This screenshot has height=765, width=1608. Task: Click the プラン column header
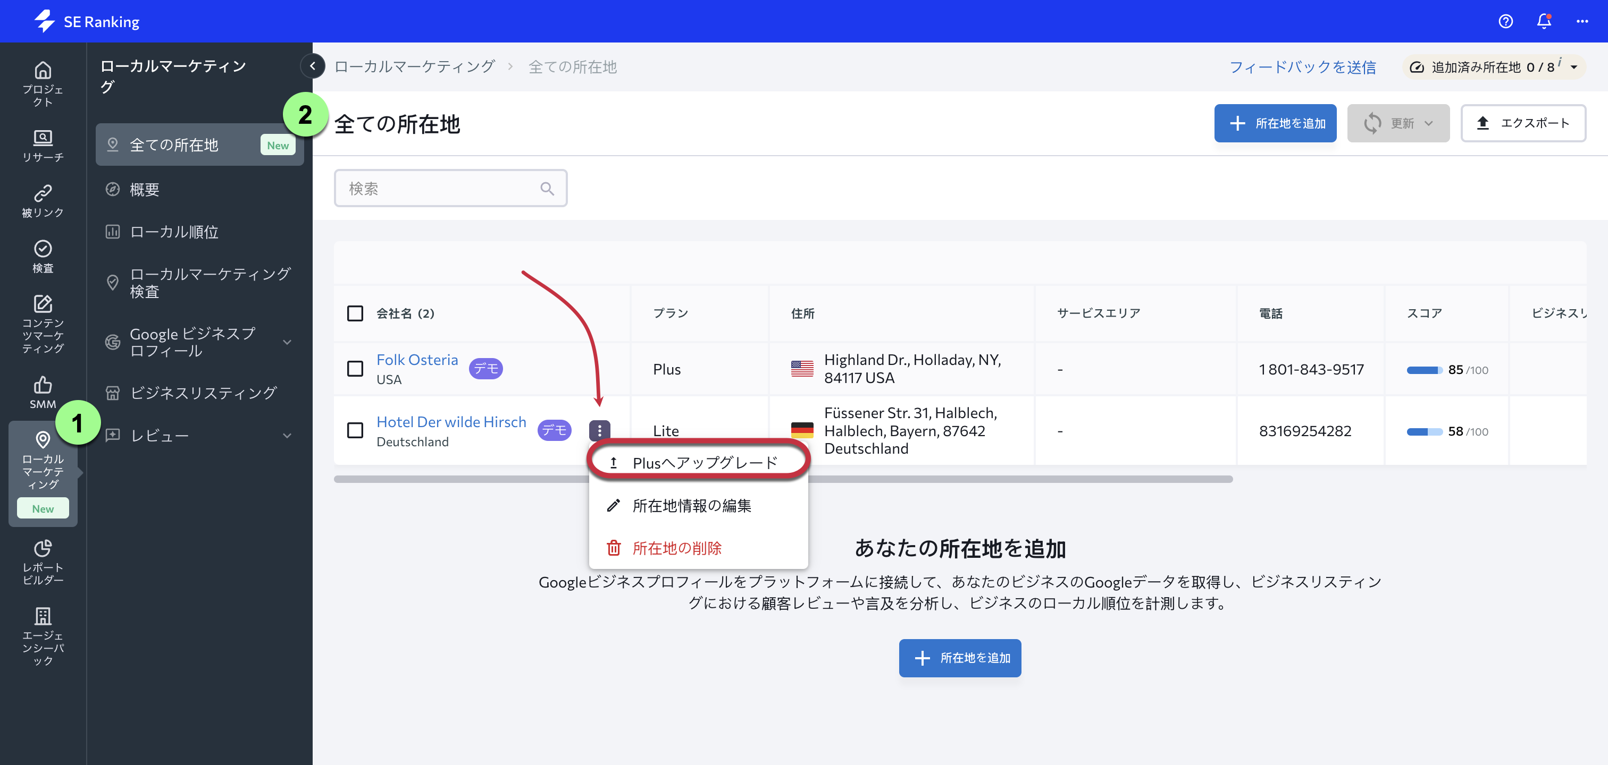[x=670, y=313]
